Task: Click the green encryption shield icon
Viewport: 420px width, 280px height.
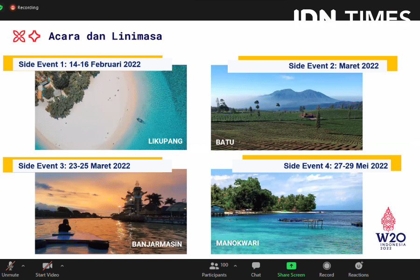Action: click(x=1, y=7)
